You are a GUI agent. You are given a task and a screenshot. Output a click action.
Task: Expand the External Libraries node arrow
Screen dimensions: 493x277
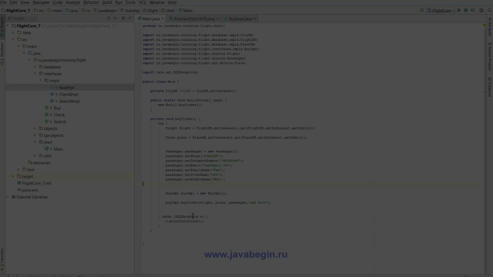[8, 197]
